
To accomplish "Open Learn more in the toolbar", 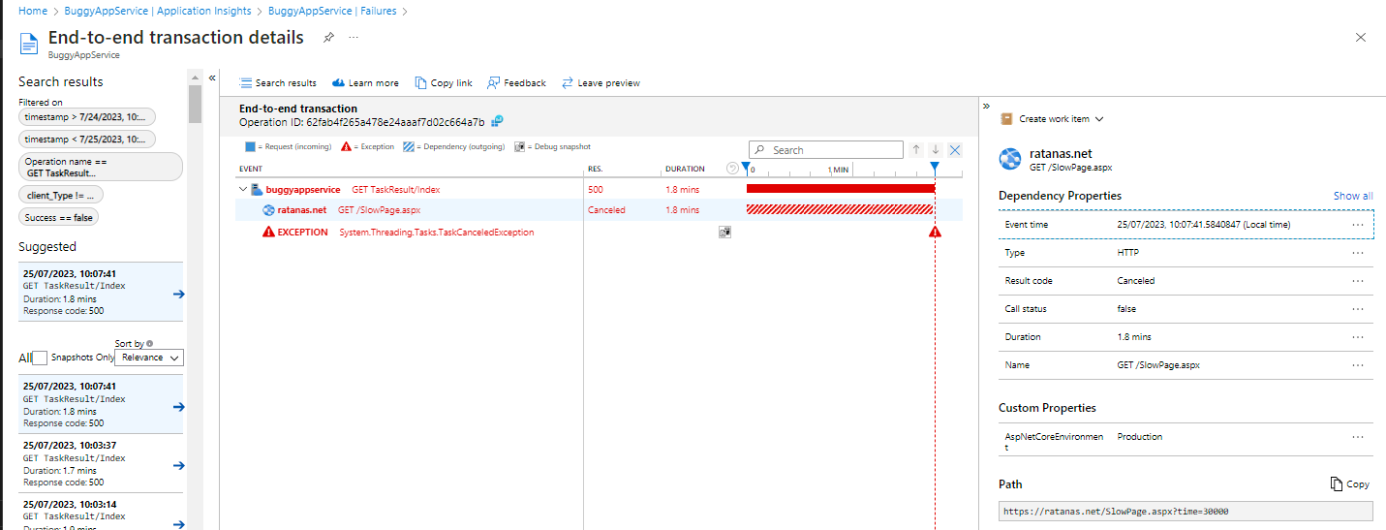I will tap(365, 83).
